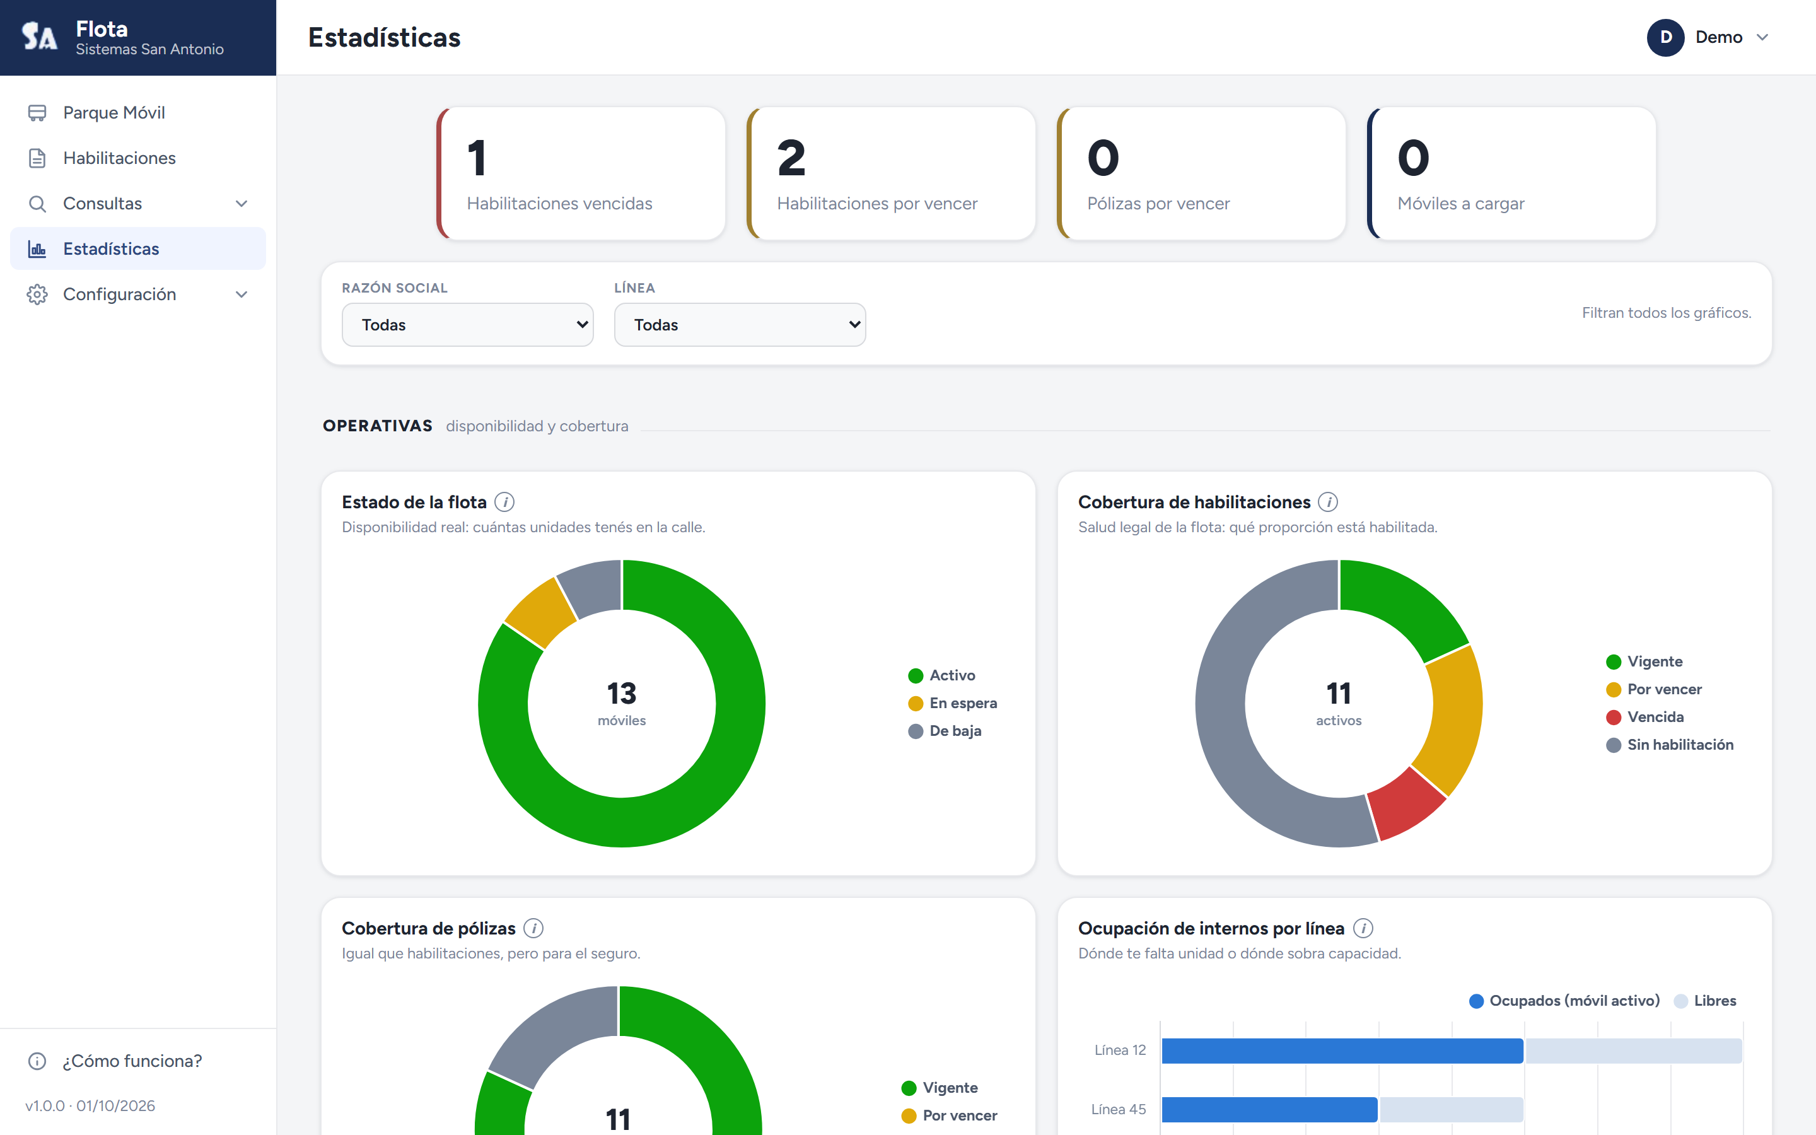The width and height of the screenshot is (1816, 1135).
Task: Click the Vigente green swatch in habilitaciones legend
Action: [1614, 662]
